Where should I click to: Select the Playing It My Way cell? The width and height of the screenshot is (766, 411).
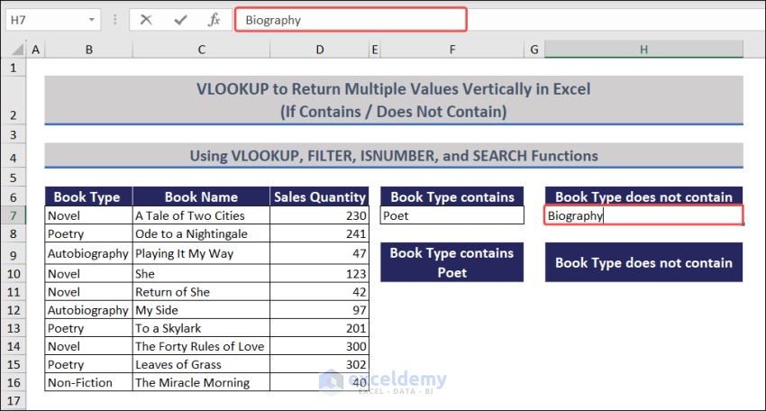[201, 253]
